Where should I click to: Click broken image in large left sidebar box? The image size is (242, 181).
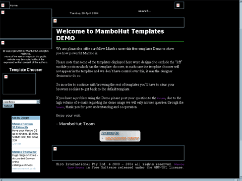(x=3, y=13)
